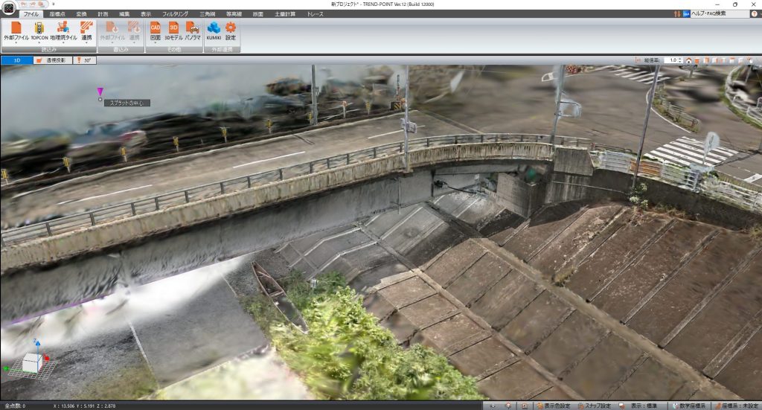
Task: Expand the 図面 dropdown arrow
Action: [156, 42]
